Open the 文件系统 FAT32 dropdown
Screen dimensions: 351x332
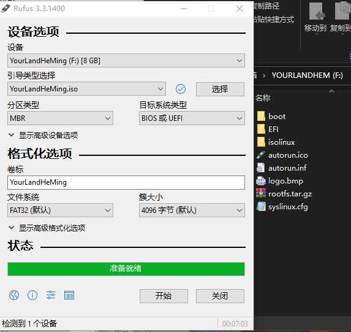(60, 210)
